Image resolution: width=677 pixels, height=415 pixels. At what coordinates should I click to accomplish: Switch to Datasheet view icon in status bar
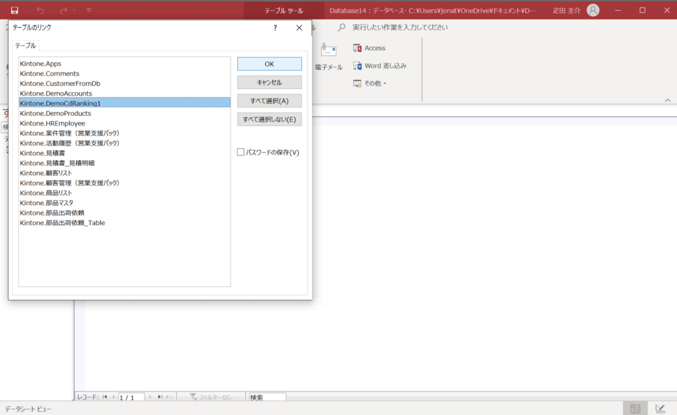click(x=635, y=409)
